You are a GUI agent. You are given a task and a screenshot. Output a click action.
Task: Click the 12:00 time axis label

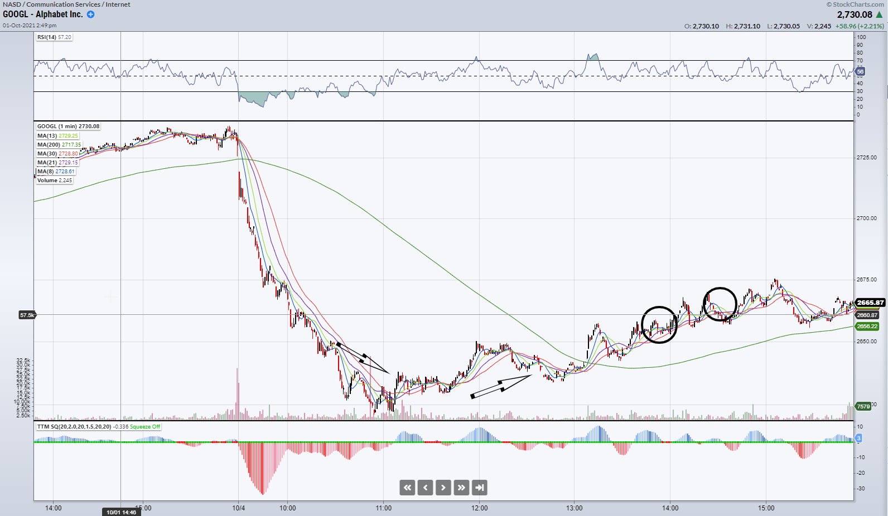pos(480,508)
